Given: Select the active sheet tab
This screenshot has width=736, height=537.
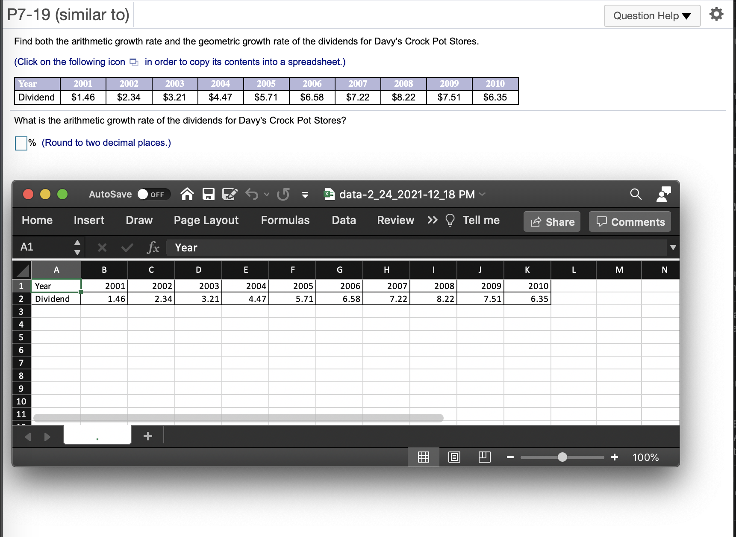Looking at the screenshot, I should click(97, 435).
